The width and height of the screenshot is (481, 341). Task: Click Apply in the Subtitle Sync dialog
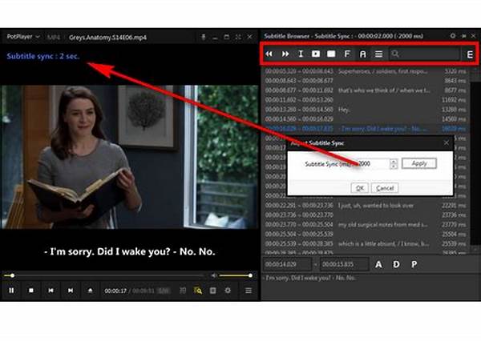[419, 163]
